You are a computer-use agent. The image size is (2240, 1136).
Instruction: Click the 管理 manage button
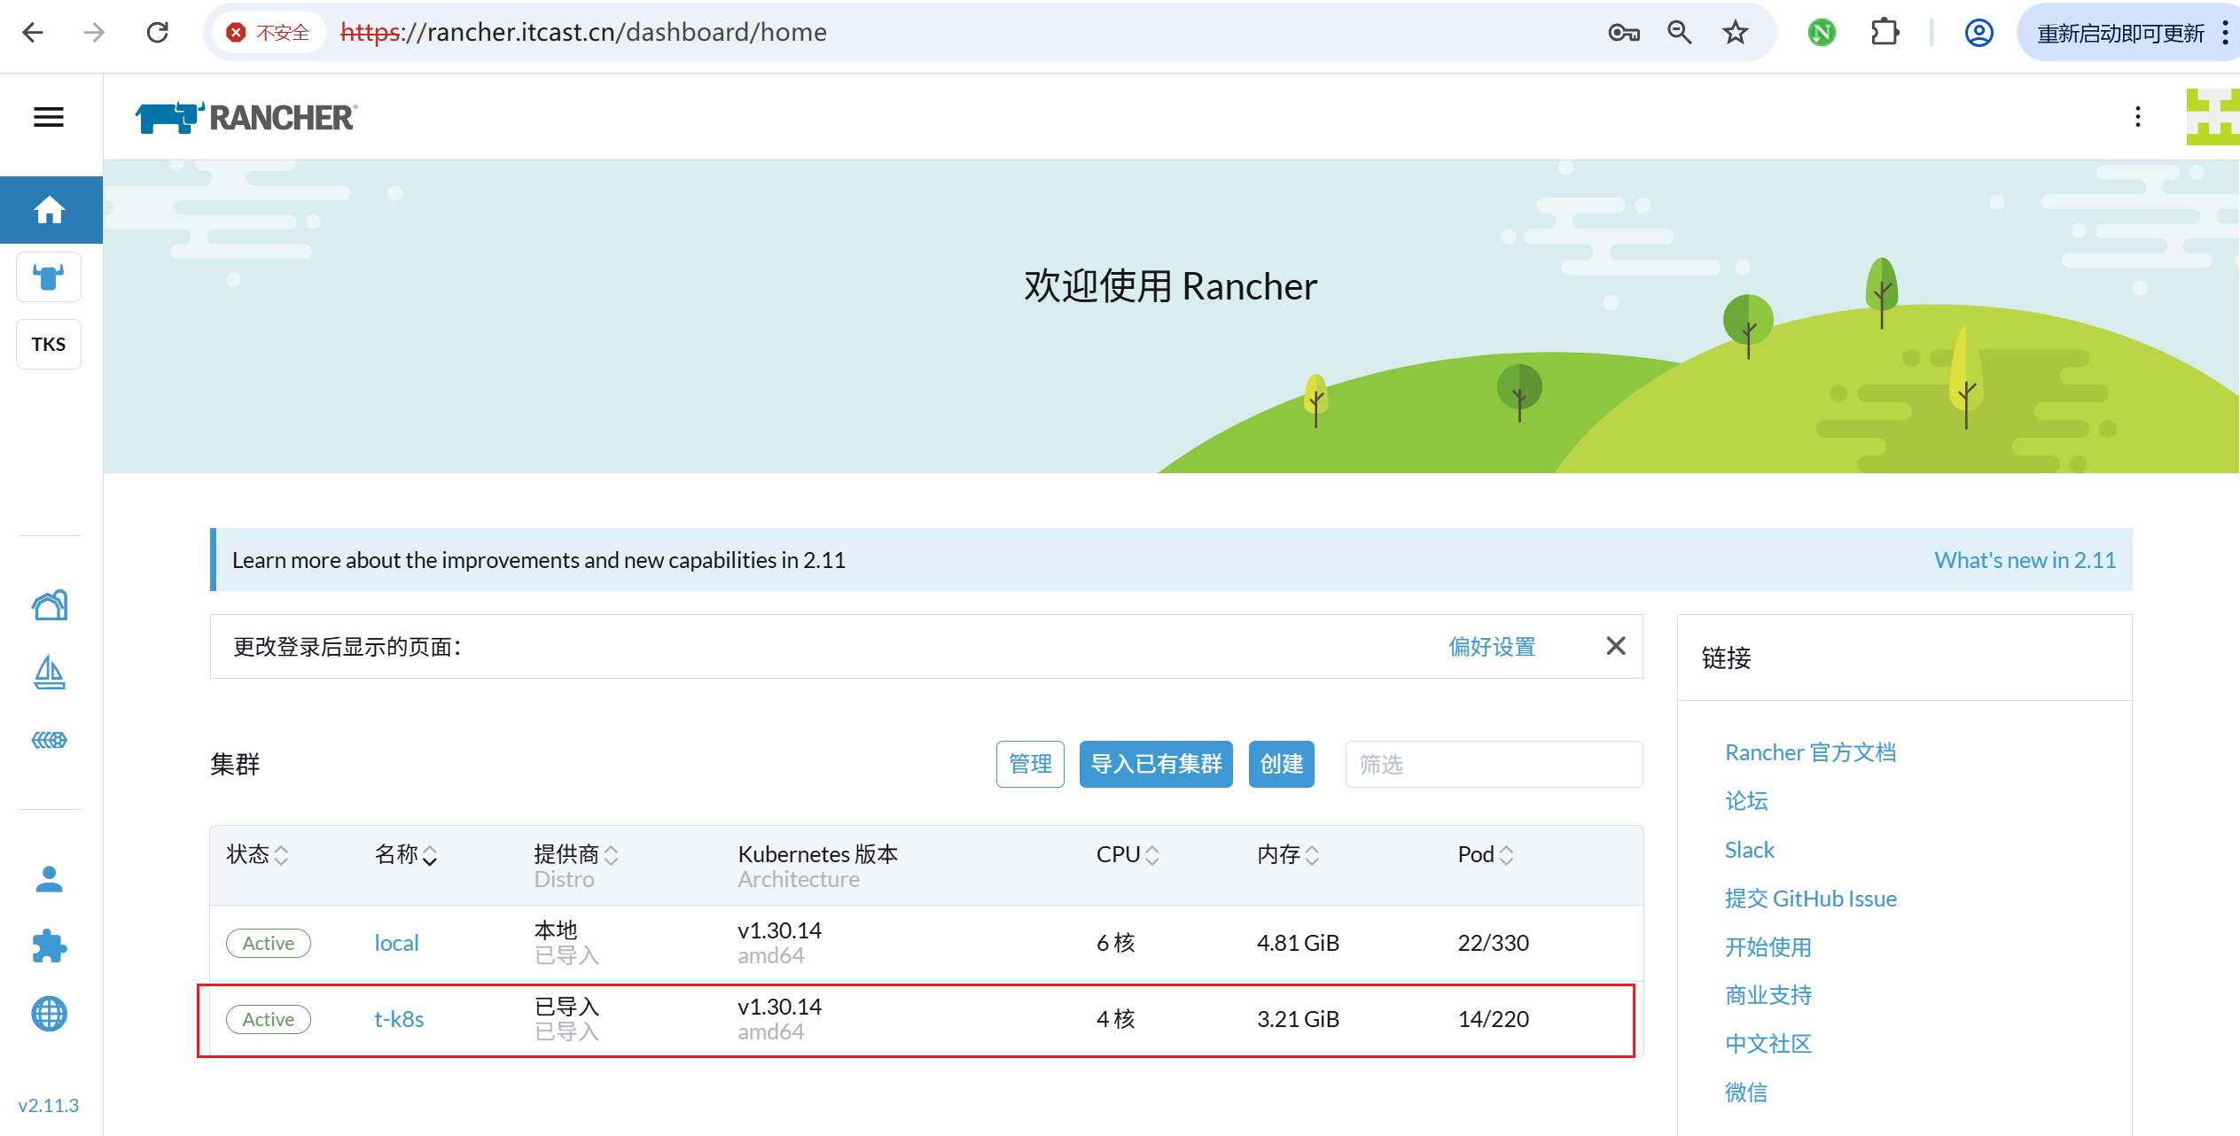point(1030,764)
